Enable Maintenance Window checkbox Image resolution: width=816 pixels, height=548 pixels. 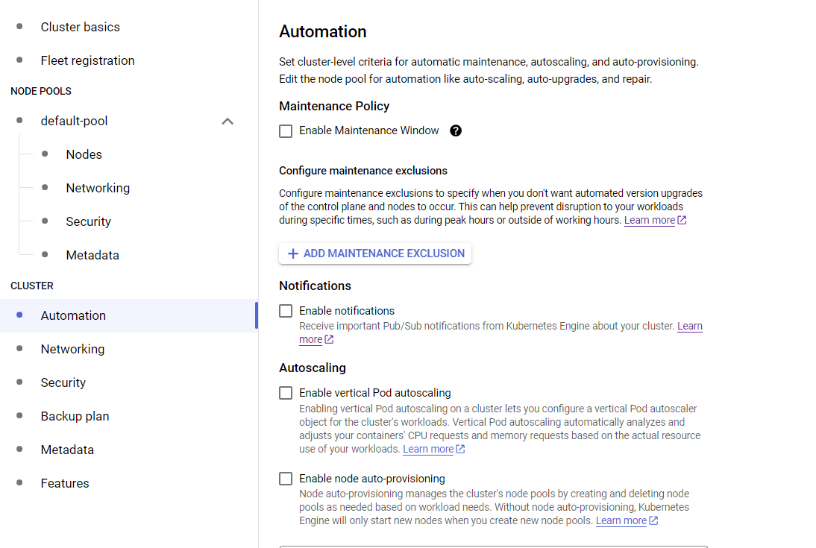coord(286,131)
